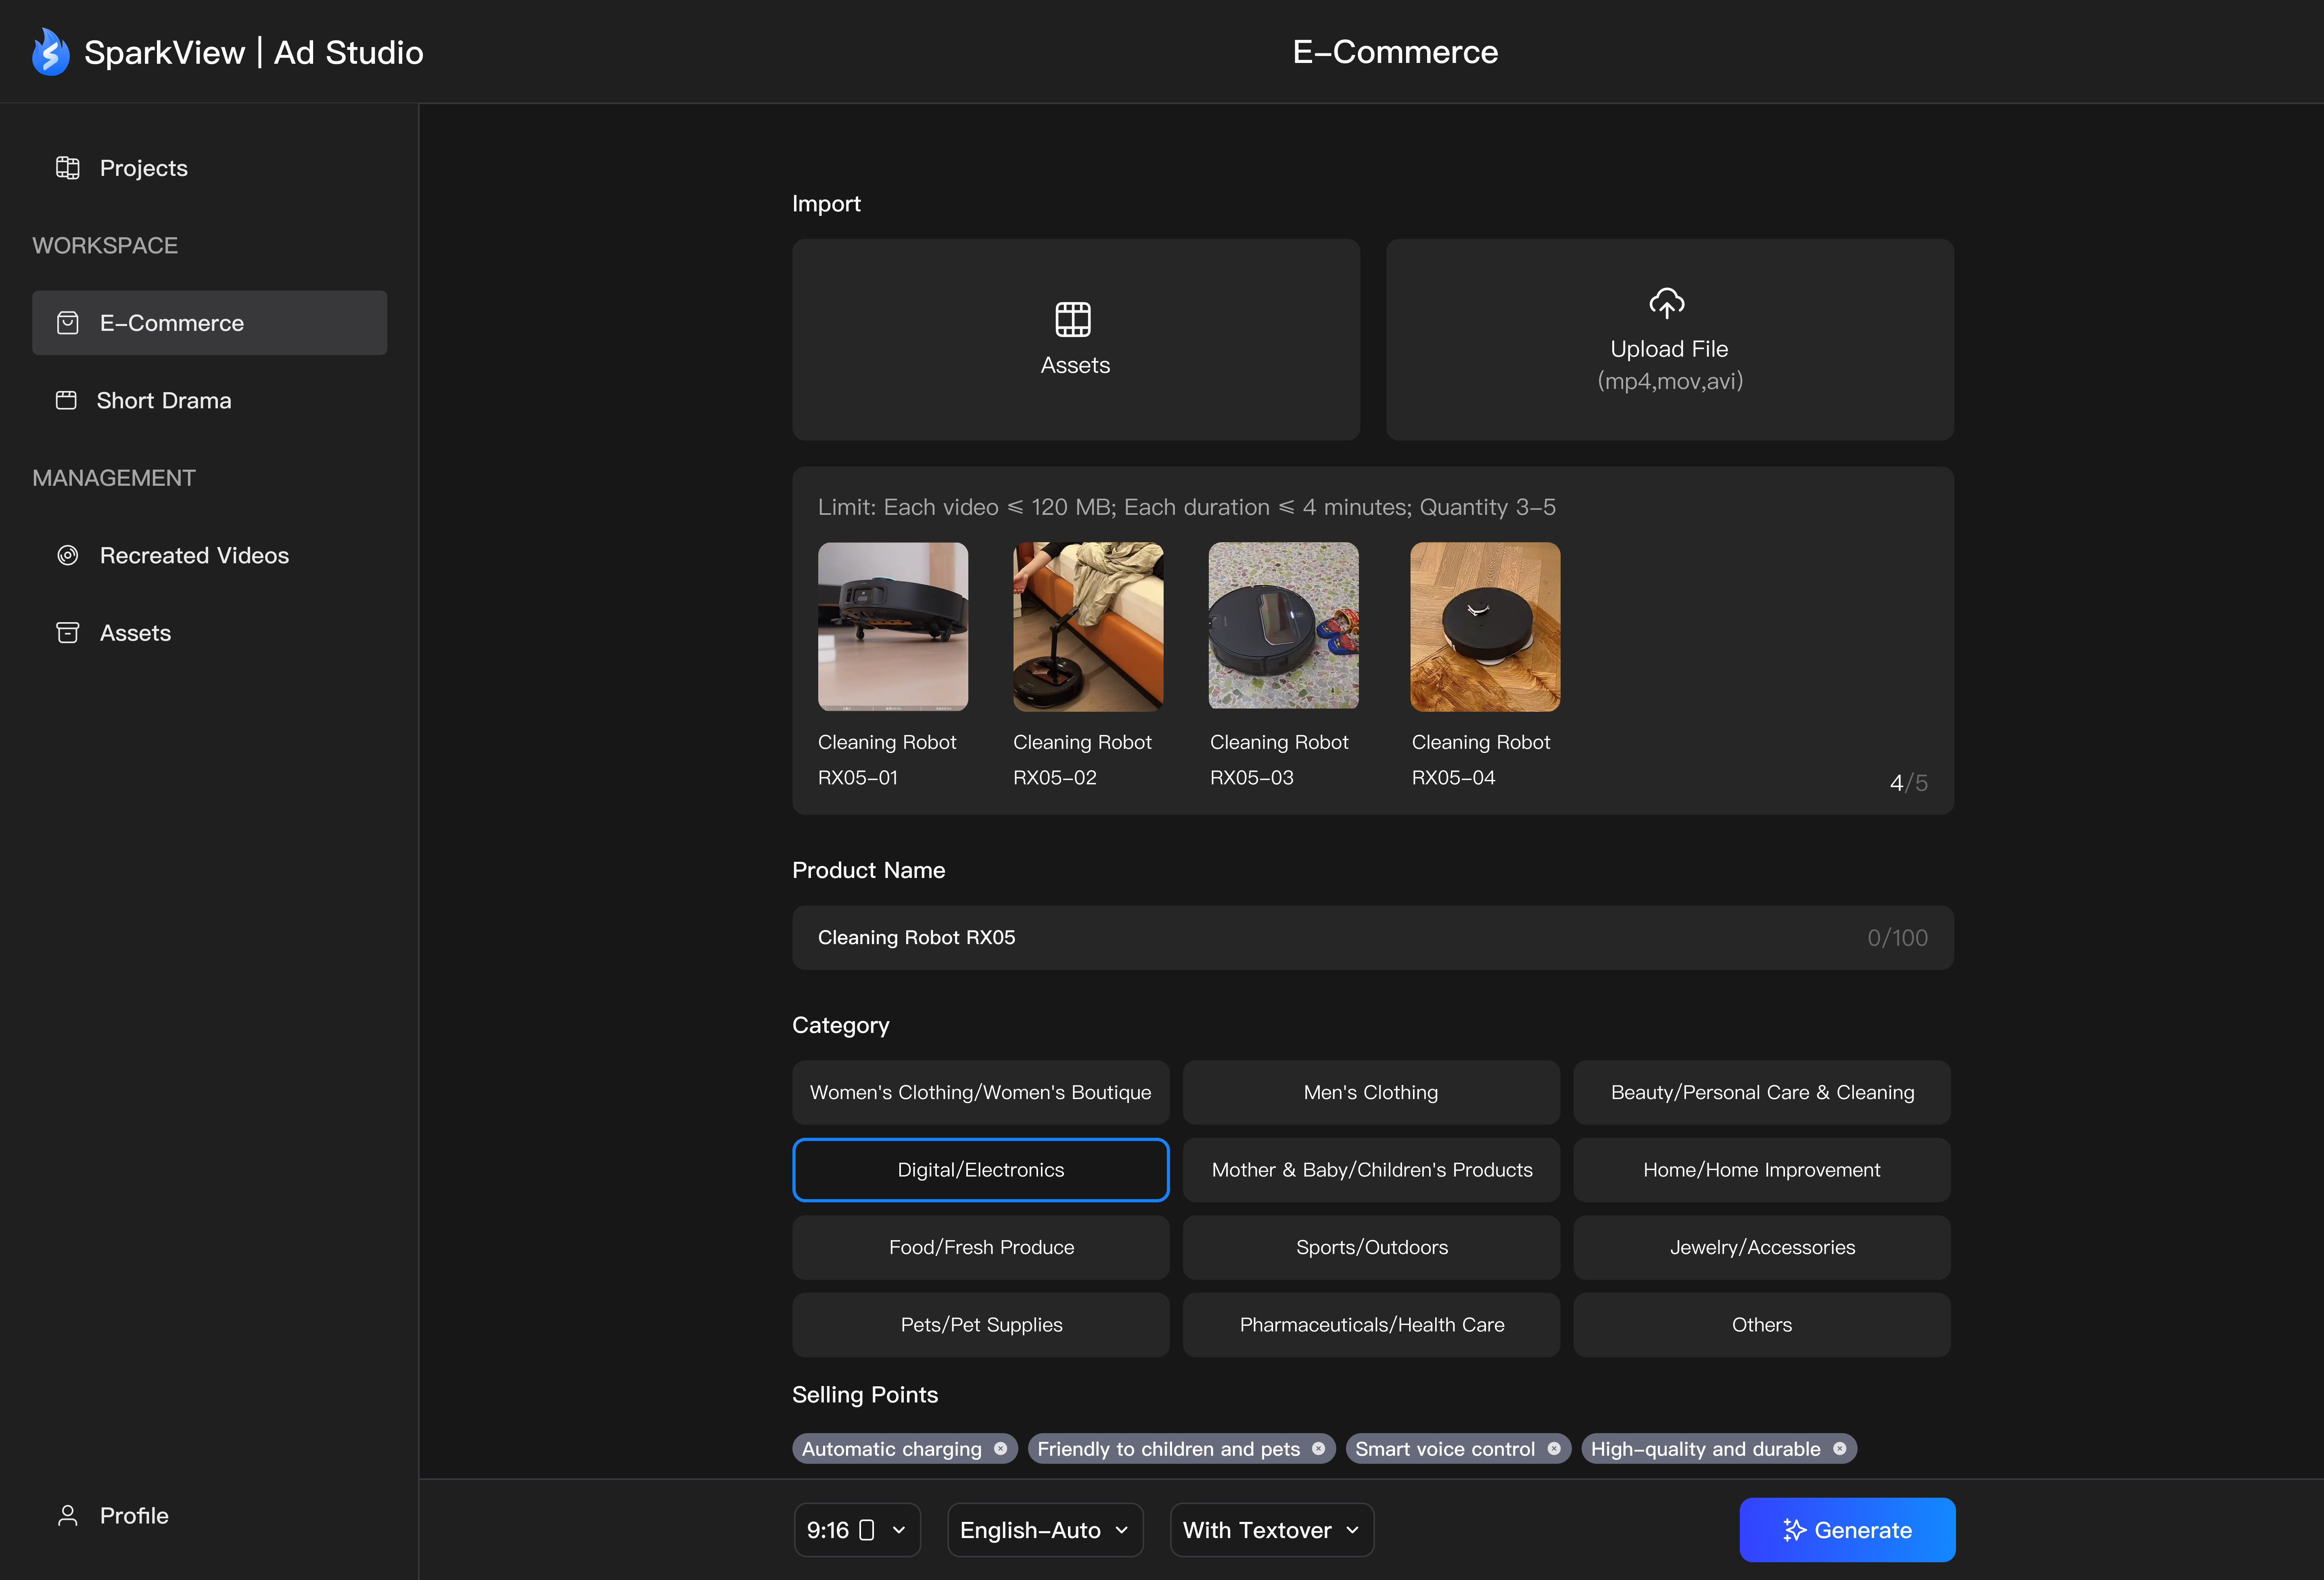
Task: Select the Cleaning Robot RX05-03 thumbnail
Action: pos(1283,627)
